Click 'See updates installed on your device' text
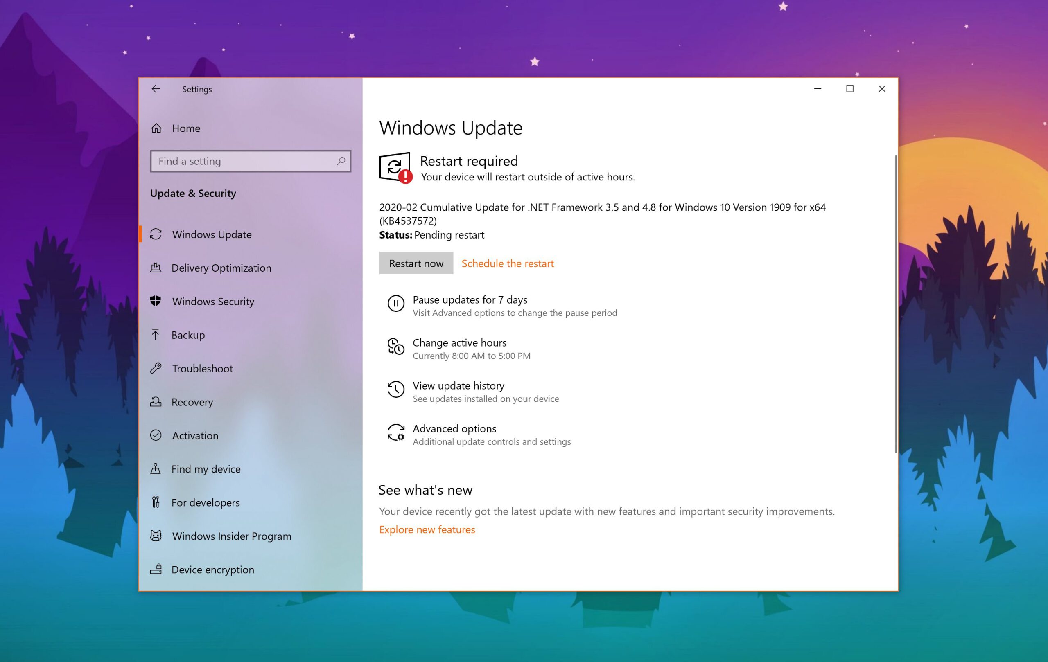Viewport: 1048px width, 662px height. click(x=486, y=399)
